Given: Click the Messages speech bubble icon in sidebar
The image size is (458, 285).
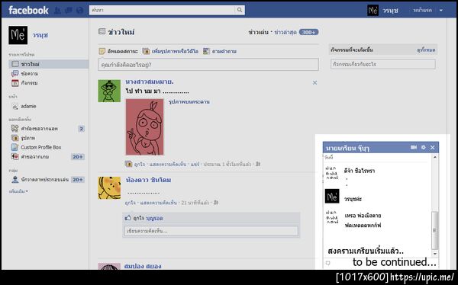Looking at the screenshot, I should pyautogui.click(x=15, y=73).
